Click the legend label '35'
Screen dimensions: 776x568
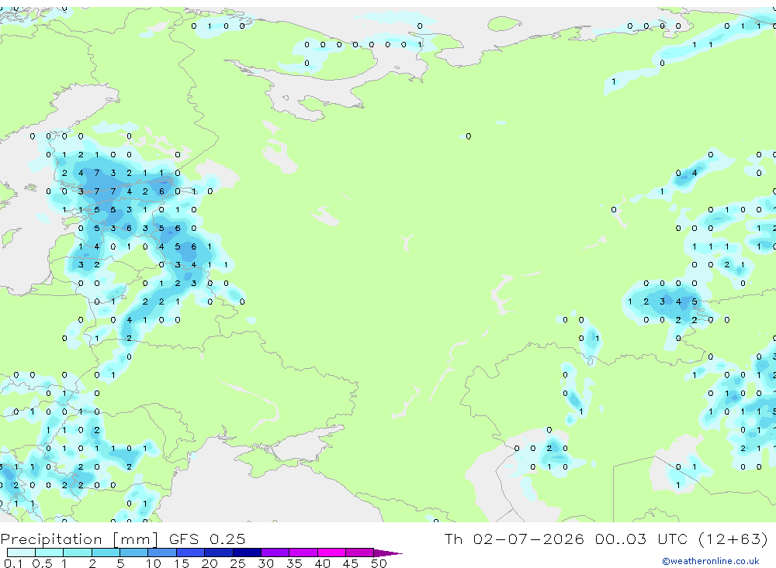294,563
